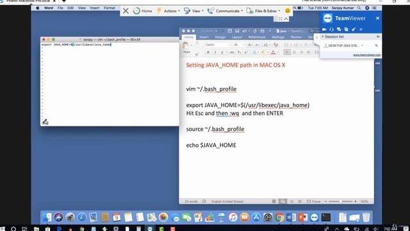This screenshot has width=410, height=231.
Task: Collapse the TeamViewer toolbar with the up chevron
Action: point(286,19)
